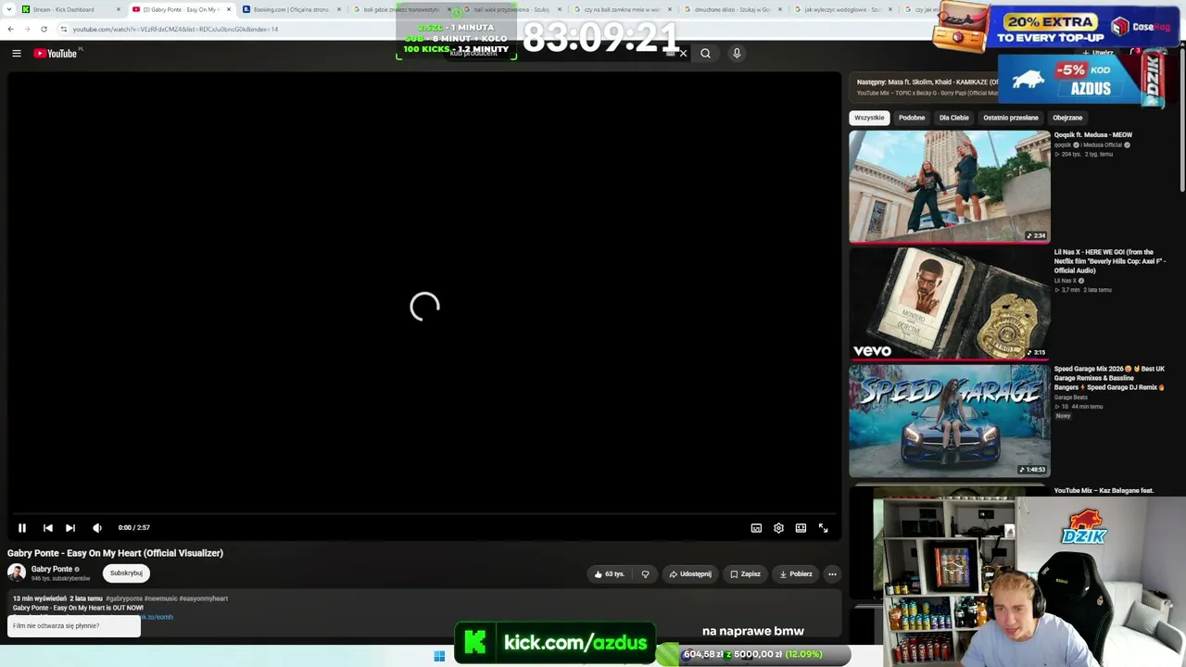The image size is (1186, 667).
Task: Select the Ostatnio przesłane filter chip
Action: click(x=1011, y=118)
